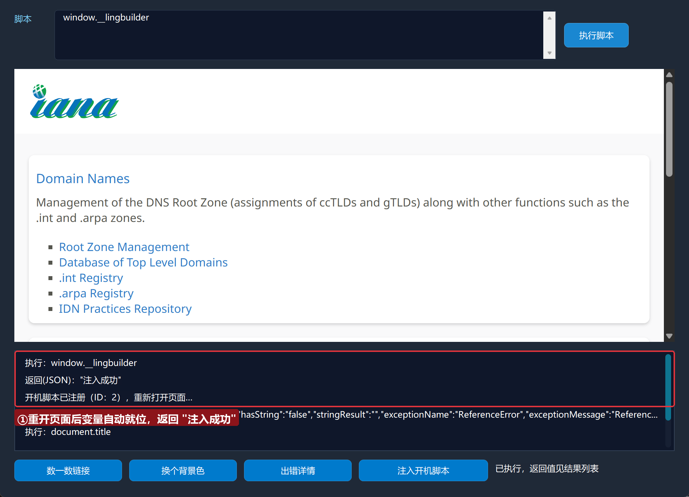
Task: Click the web page vertical scrollbar thumb
Action: [x=669, y=129]
